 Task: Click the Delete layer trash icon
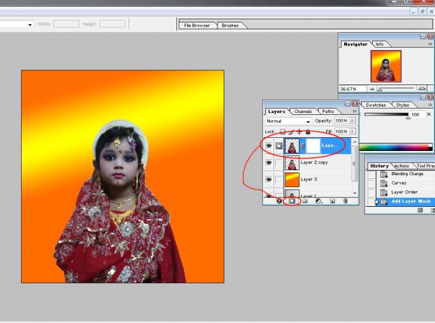coord(345,201)
